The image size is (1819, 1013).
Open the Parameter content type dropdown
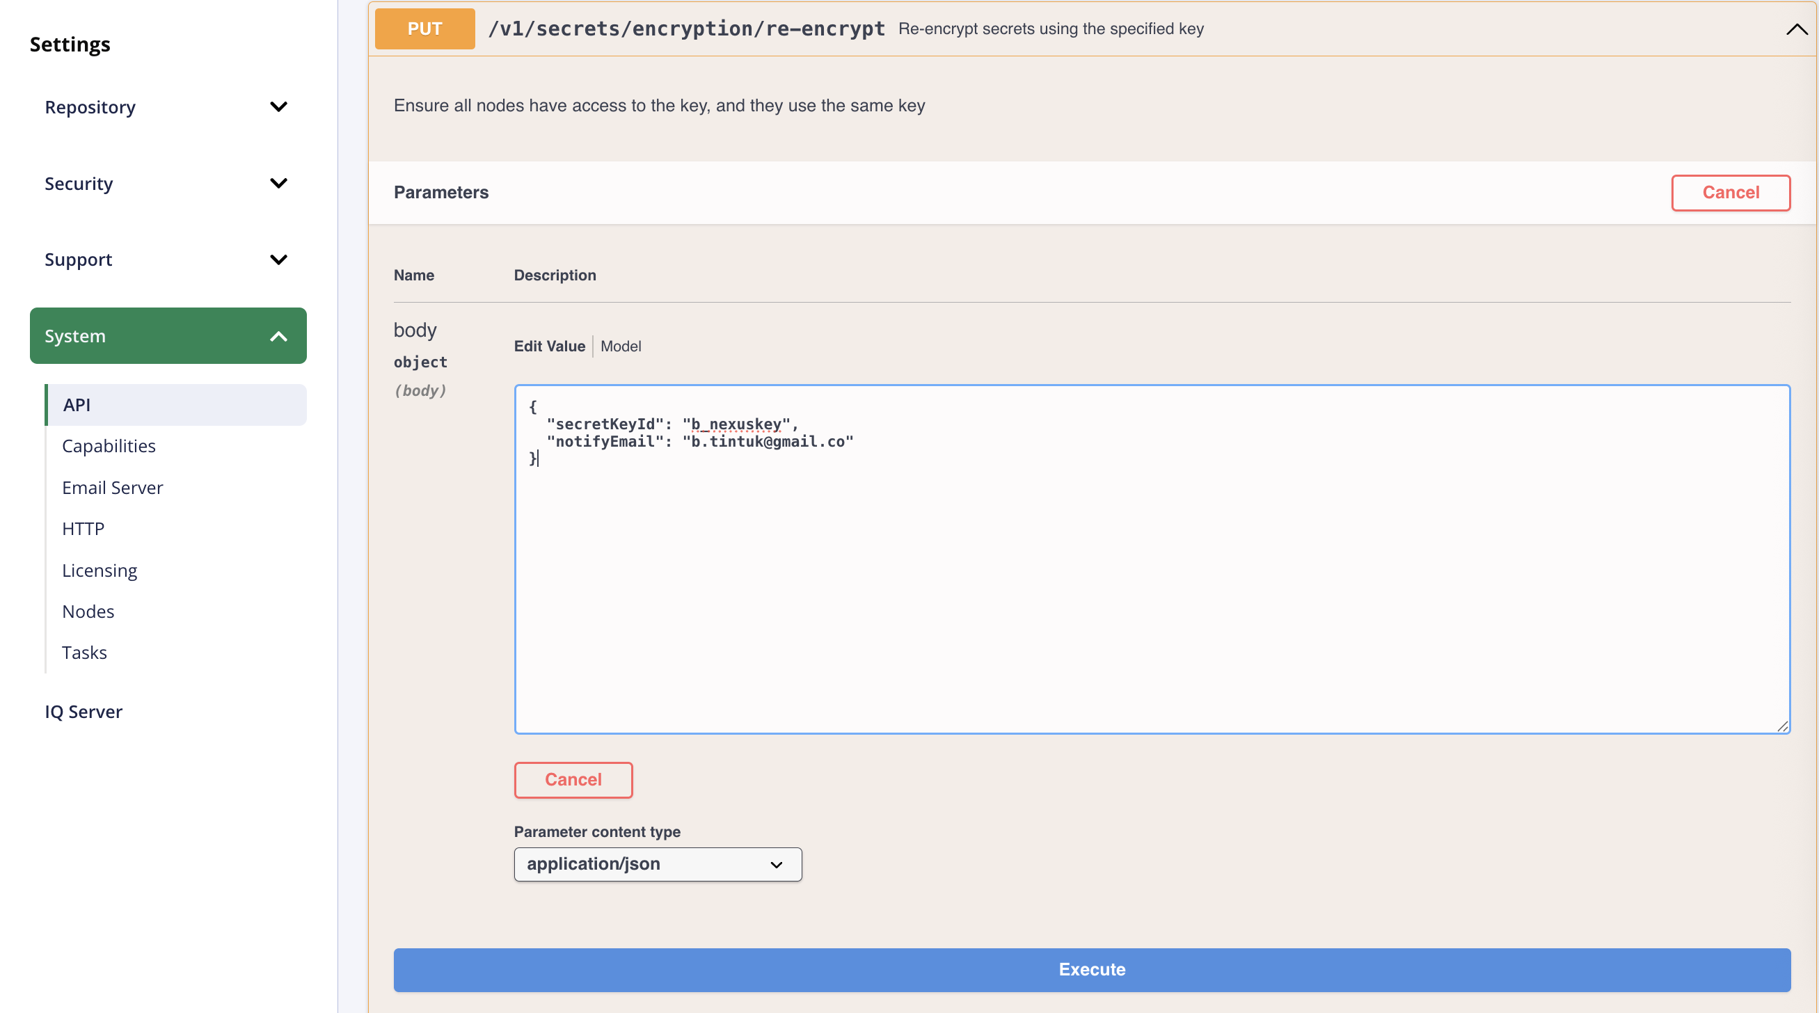[x=657, y=864]
